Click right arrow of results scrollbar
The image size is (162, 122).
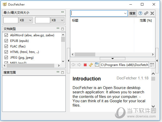click(153, 55)
